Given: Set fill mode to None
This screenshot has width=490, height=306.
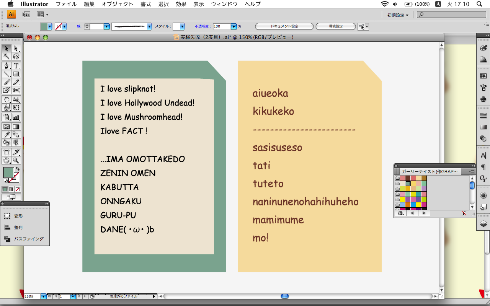Looking at the screenshot, I should (x=17, y=189).
